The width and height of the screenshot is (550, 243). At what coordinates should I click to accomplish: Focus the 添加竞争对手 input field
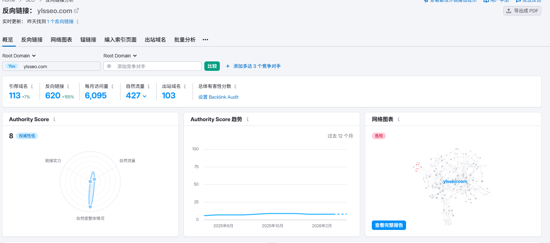tap(152, 66)
